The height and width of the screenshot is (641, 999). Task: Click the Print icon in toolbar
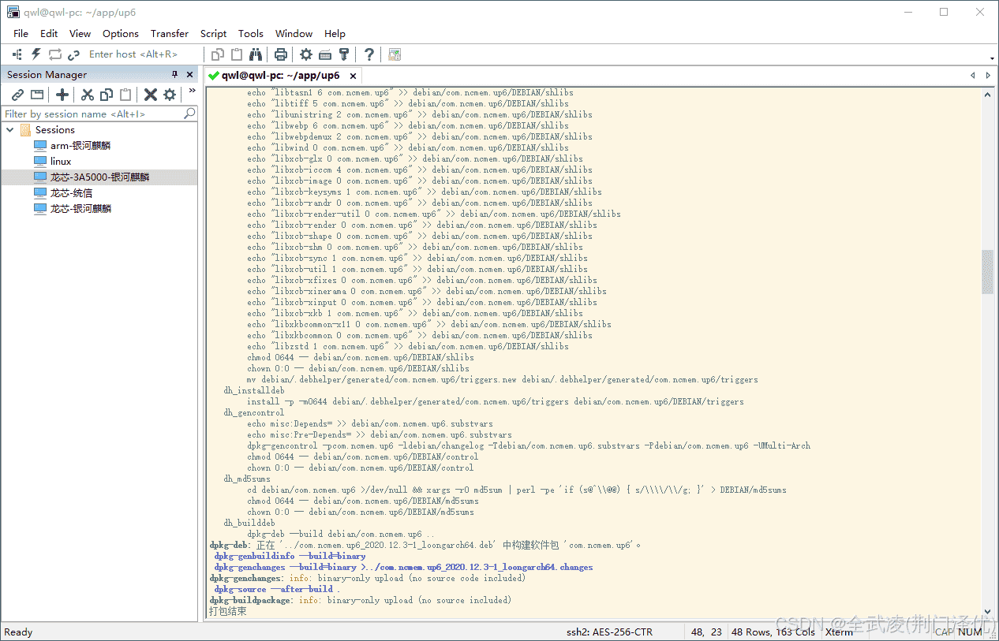tap(280, 54)
